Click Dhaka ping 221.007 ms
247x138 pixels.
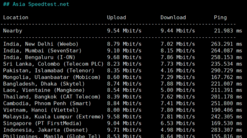[226, 84]
